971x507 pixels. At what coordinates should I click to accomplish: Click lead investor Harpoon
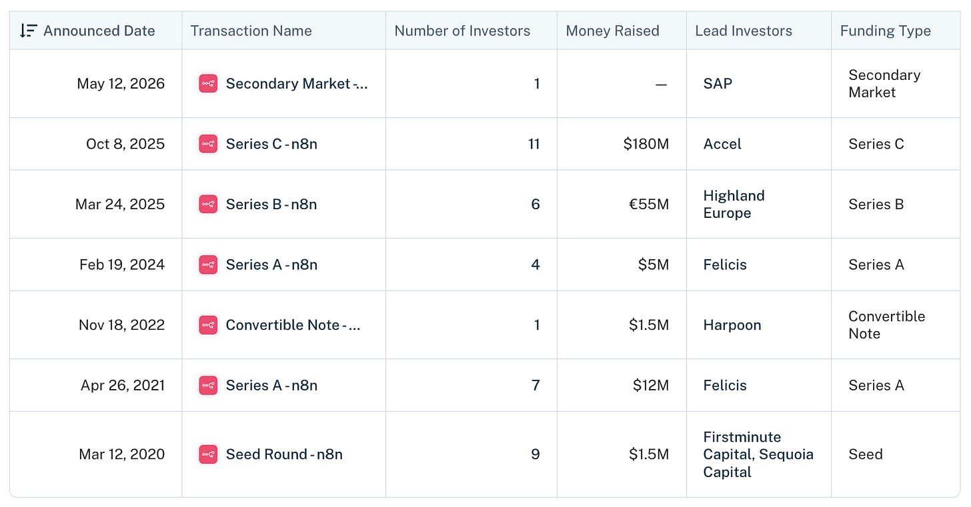[x=732, y=325]
